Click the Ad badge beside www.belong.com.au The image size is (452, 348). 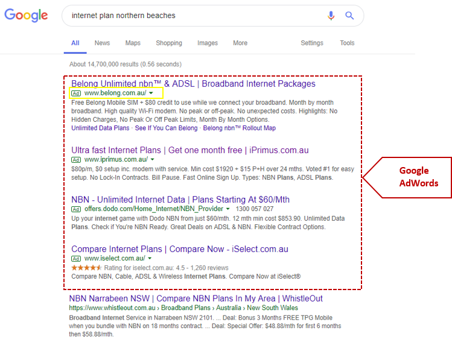[76, 93]
